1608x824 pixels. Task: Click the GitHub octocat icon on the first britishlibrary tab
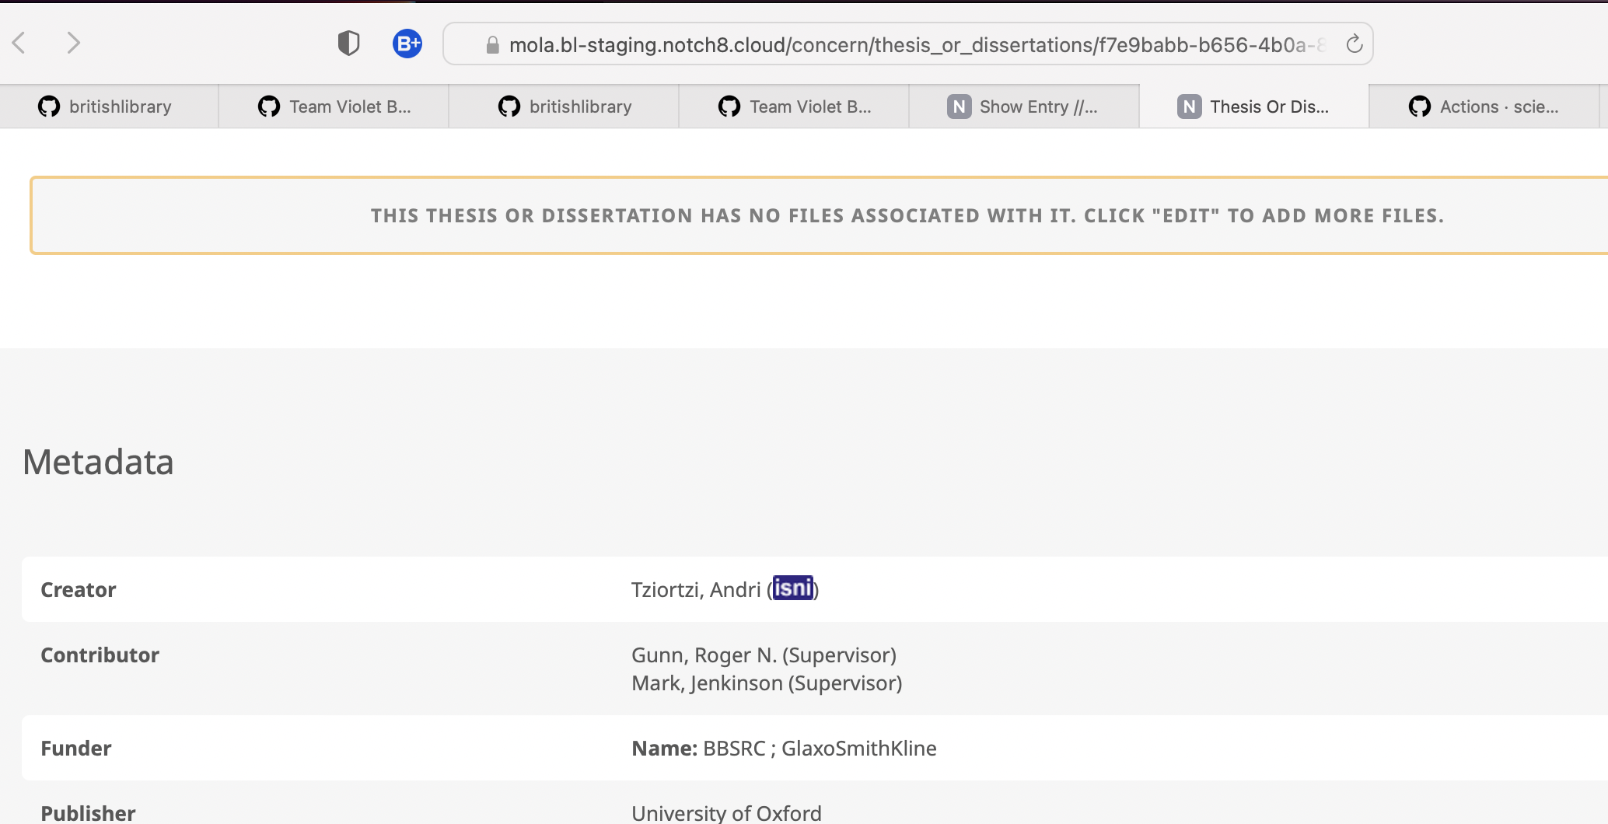point(47,106)
